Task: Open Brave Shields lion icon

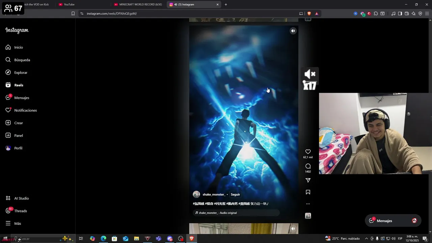Action: pos(309,13)
